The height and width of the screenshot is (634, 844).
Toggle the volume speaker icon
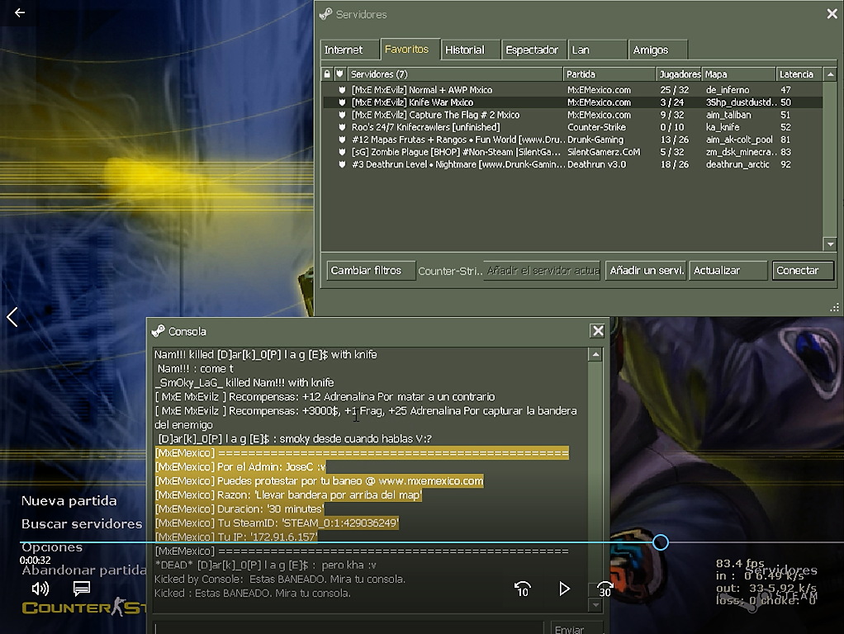click(x=40, y=589)
